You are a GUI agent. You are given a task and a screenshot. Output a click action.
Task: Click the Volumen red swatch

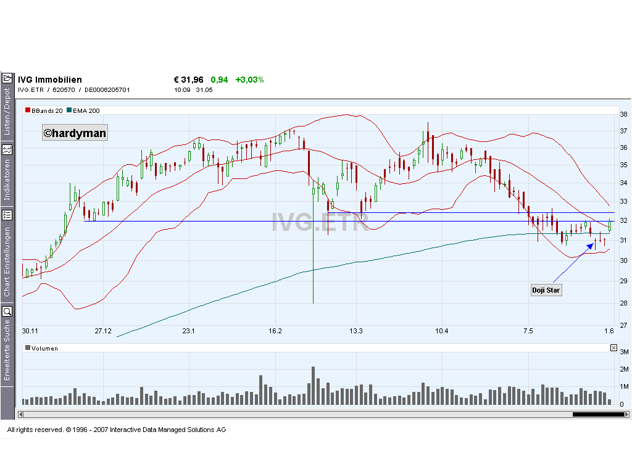(28, 347)
